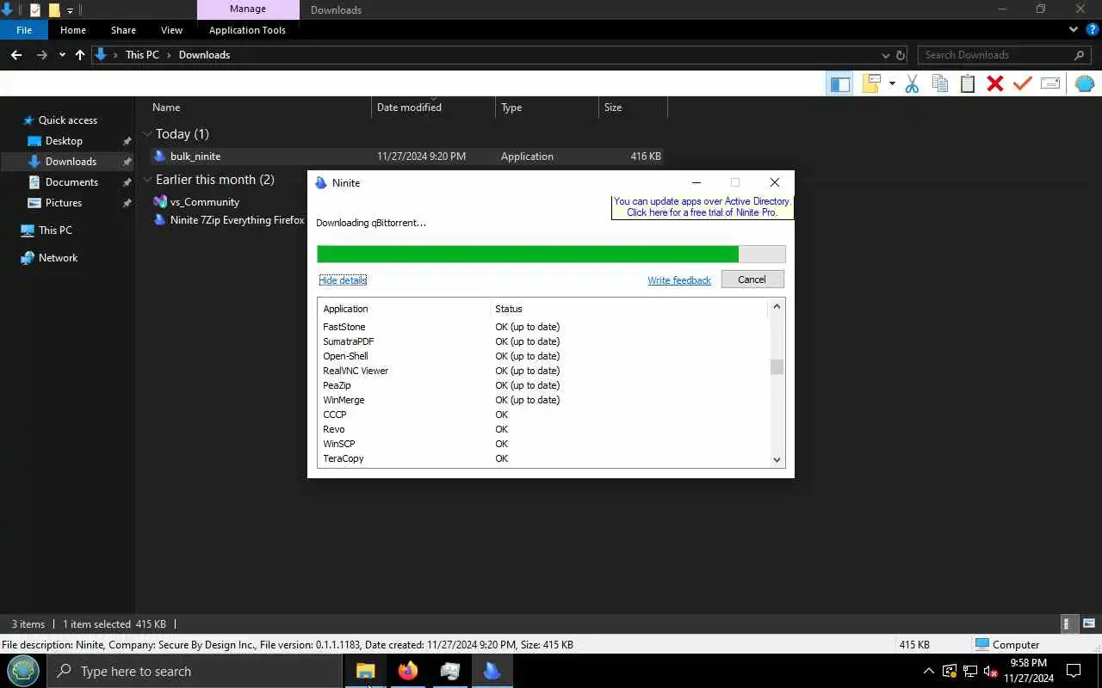Viewport: 1102px width, 688px height.
Task: Select the bulk_ninite file
Action: coord(195,157)
